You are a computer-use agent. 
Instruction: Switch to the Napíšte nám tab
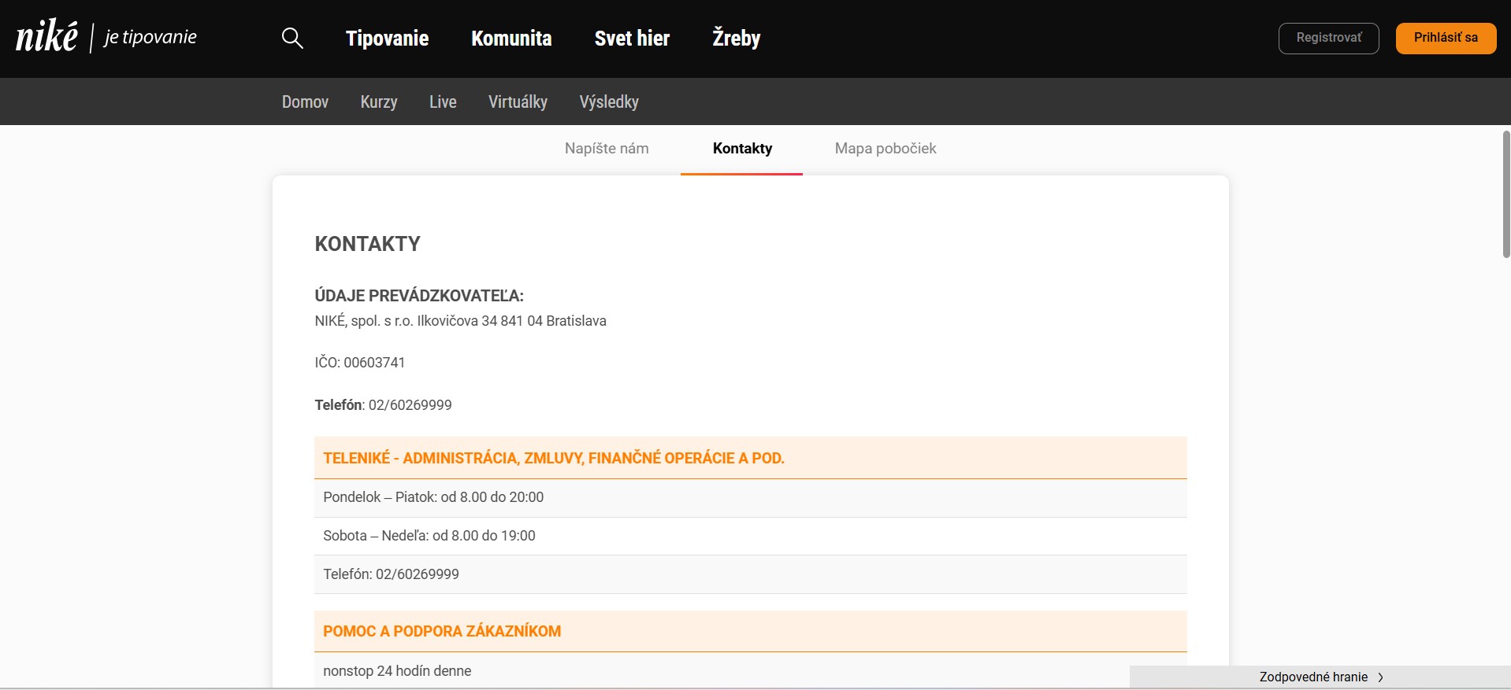tap(607, 148)
